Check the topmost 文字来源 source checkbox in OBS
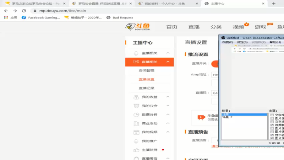 [272, 115]
